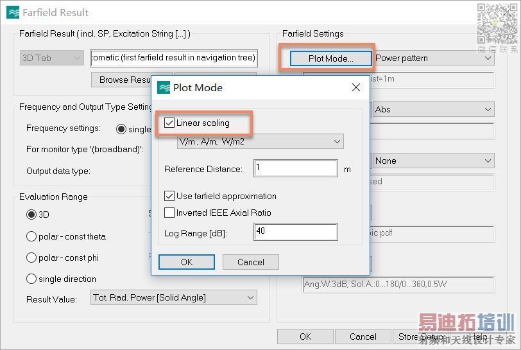Close the Plot Mode dialog
Viewport: 521px width, 350px height.
(356, 87)
